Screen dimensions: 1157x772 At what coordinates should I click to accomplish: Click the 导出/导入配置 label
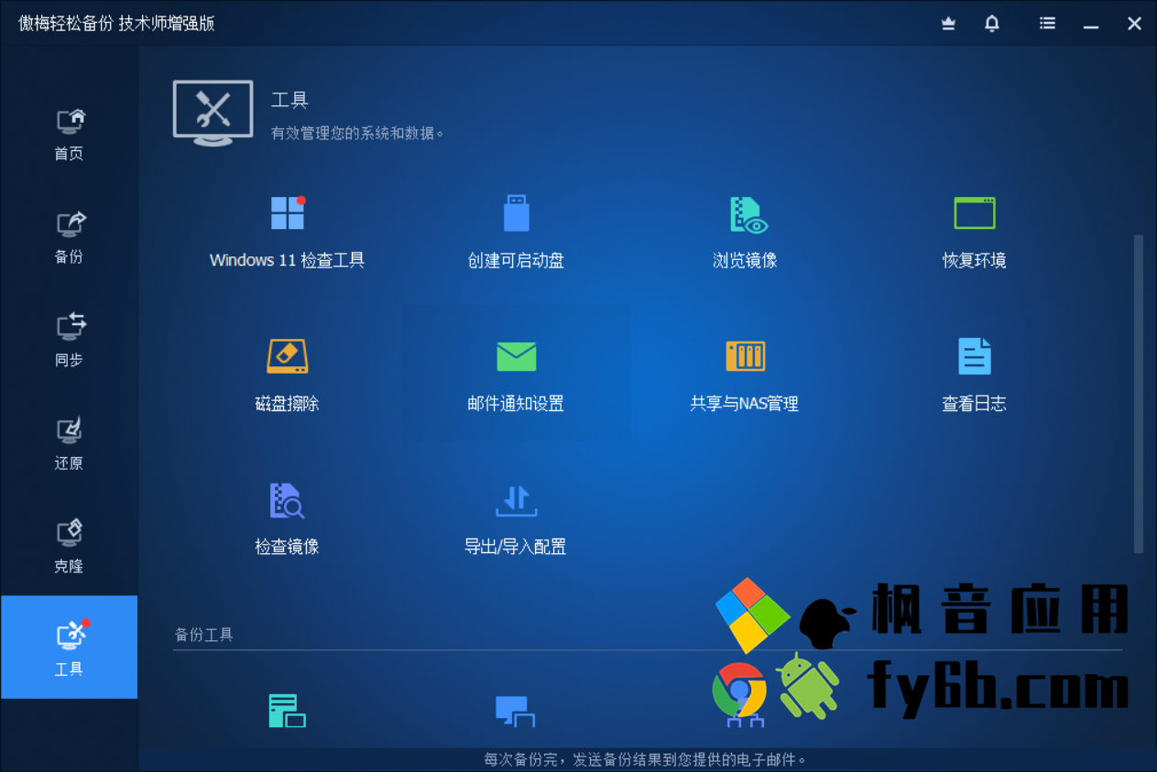pos(516,548)
